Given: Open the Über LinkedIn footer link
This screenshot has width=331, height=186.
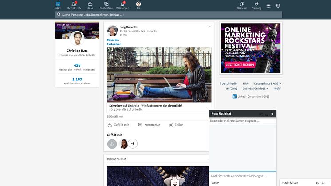Looking at the screenshot, I should 229,83.
